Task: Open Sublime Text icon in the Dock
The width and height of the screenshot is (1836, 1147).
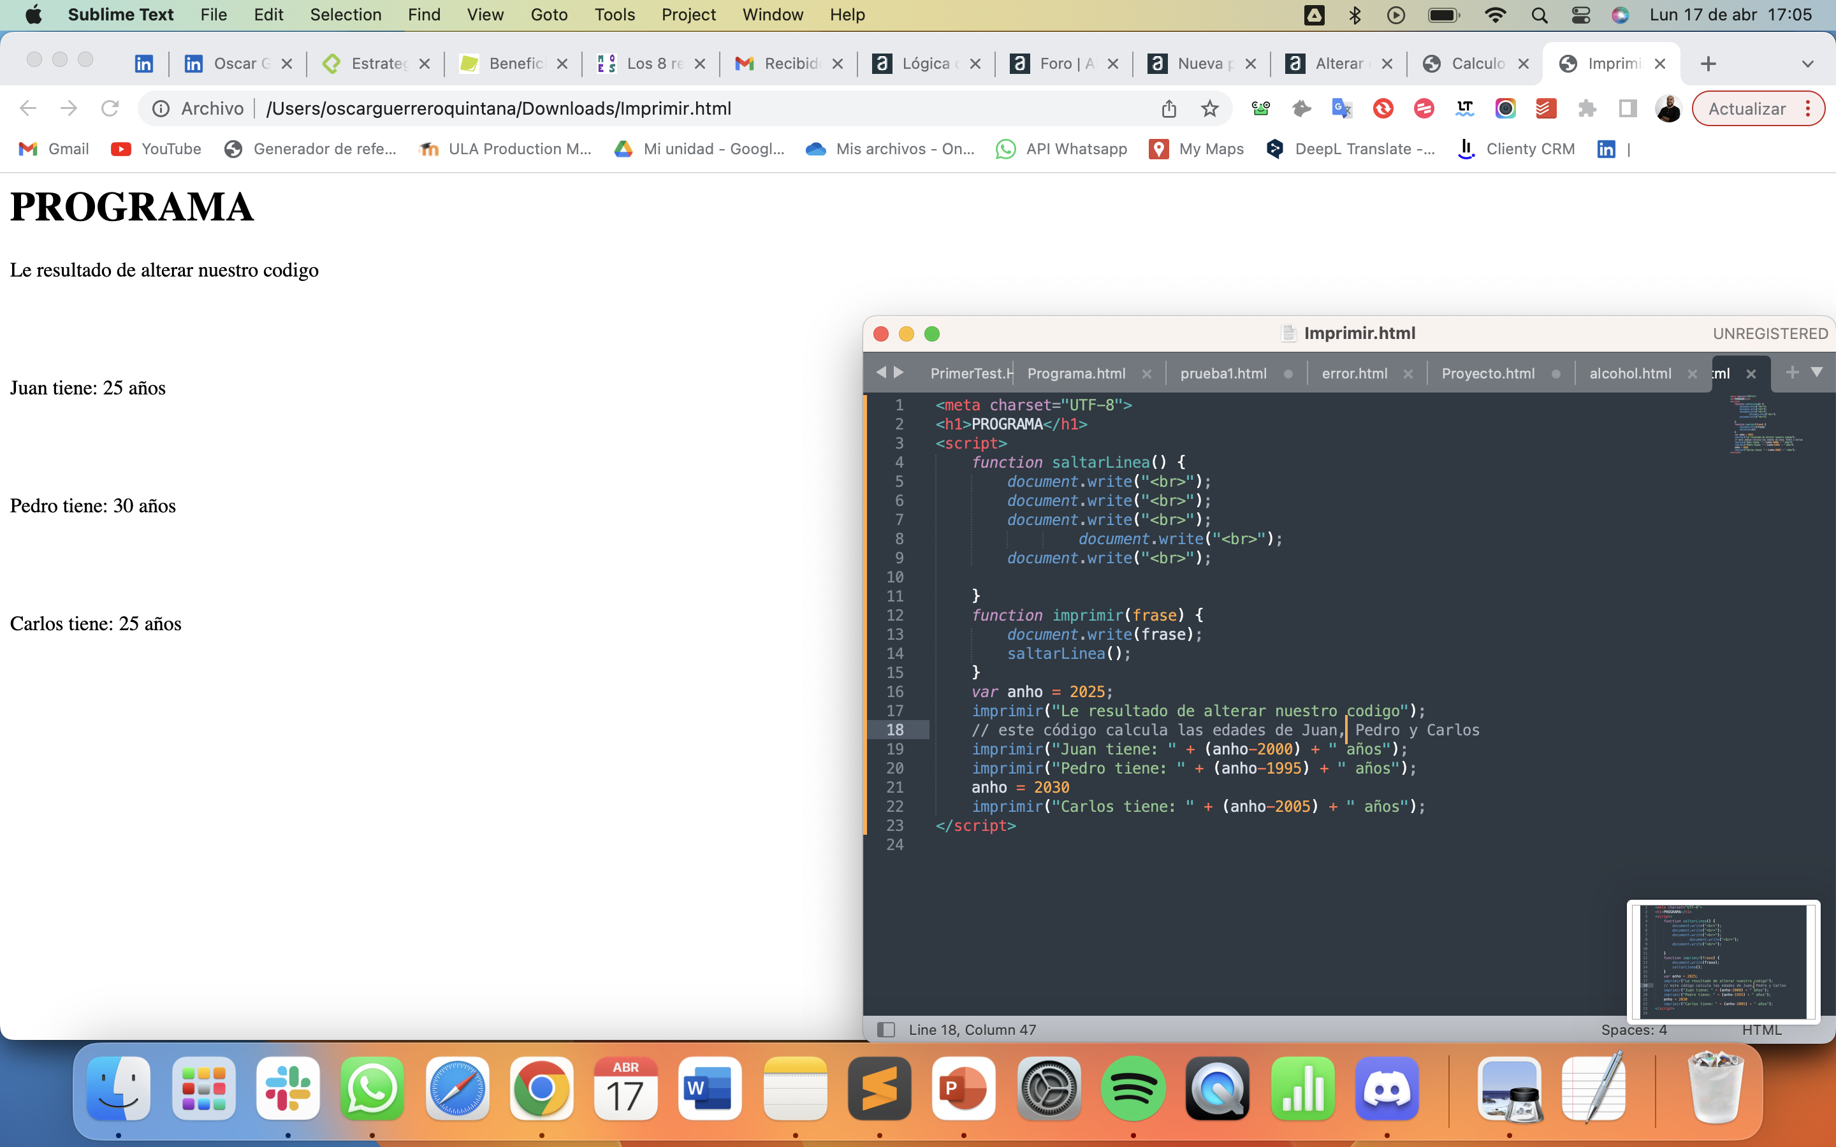Action: pyautogui.click(x=879, y=1088)
